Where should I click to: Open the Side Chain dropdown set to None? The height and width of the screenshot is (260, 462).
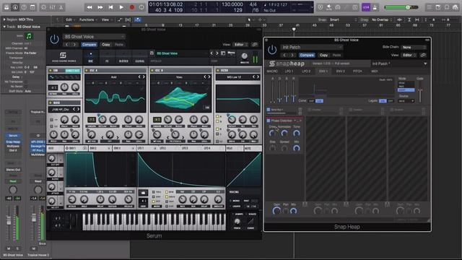pyautogui.click(x=414, y=47)
